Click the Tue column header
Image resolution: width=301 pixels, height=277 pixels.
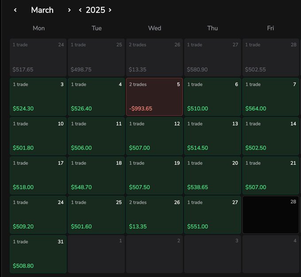[96, 28]
